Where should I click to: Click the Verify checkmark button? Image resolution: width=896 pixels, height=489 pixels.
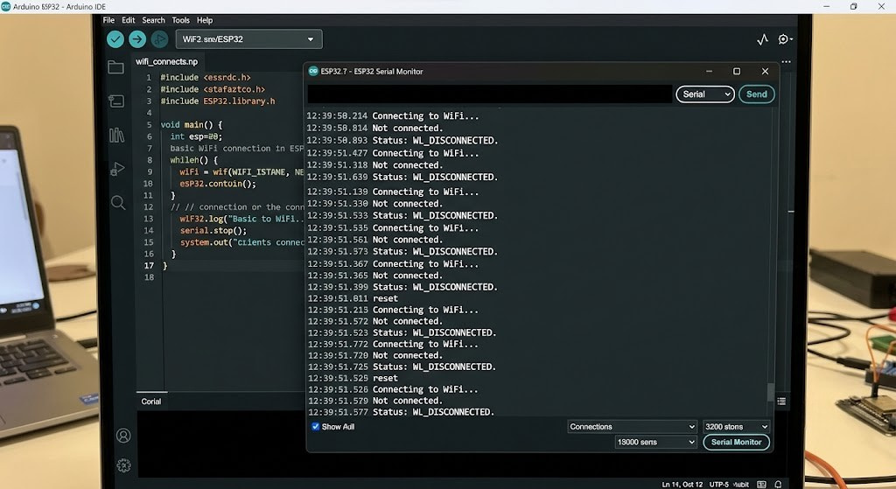tap(115, 38)
